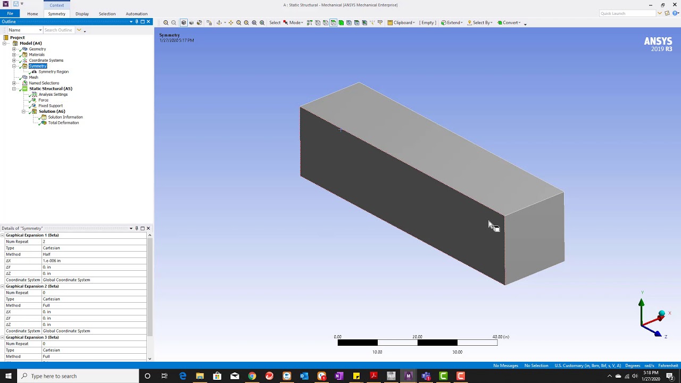The width and height of the screenshot is (681, 383).
Task: Click the Mechanical app icon in title bar
Action: tap(6, 4)
